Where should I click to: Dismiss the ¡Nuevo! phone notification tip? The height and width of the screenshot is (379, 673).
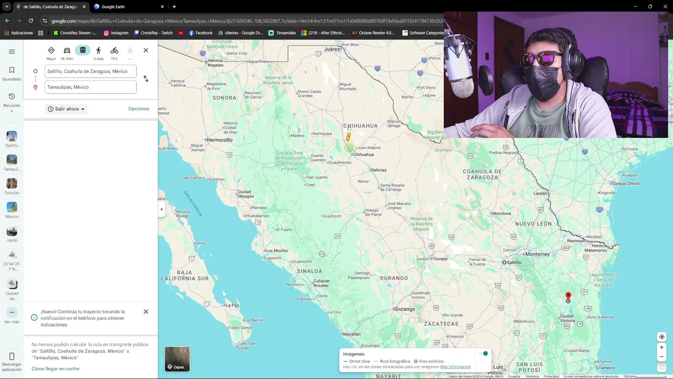(146, 312)
